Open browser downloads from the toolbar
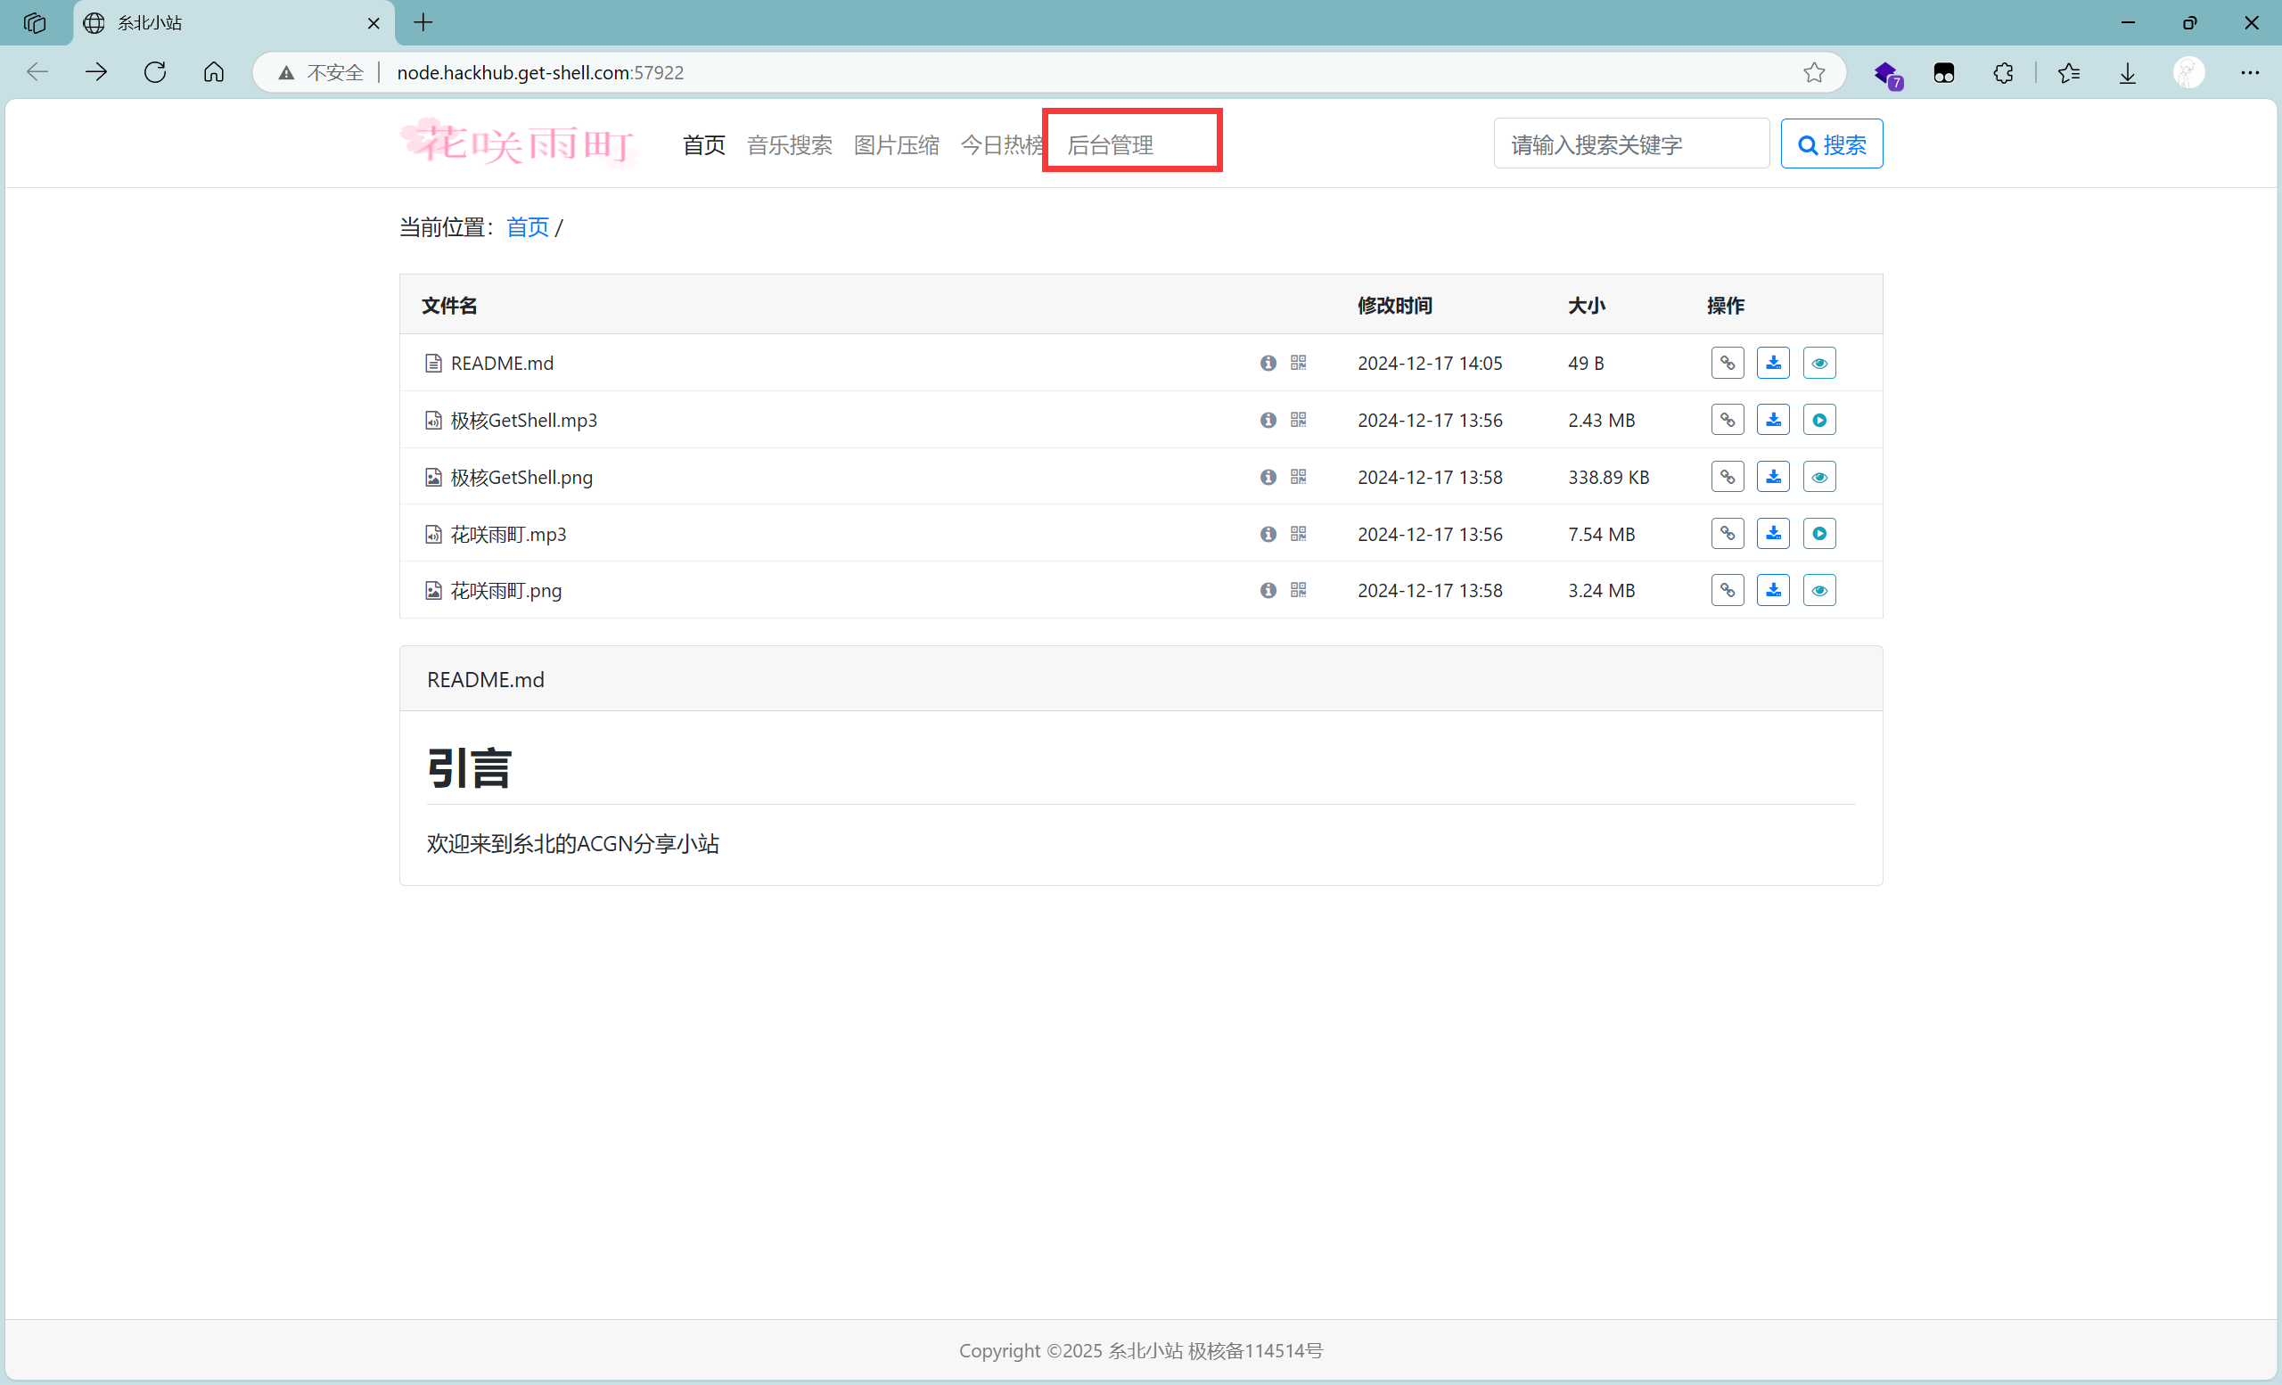This screenshot has width=2282, height=1385. pos(2127,72)
